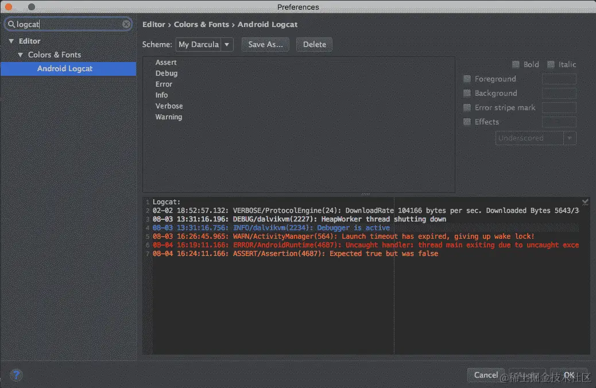This screenshot has height=388, width=596.
Task: Click the Save As... button
Action: (265, 44)
